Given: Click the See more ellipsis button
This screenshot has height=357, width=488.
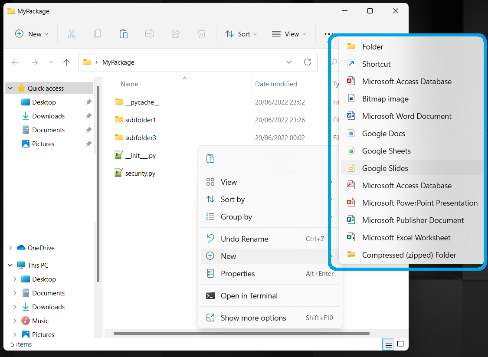Looking at the screenshot, I should (328, 34).
